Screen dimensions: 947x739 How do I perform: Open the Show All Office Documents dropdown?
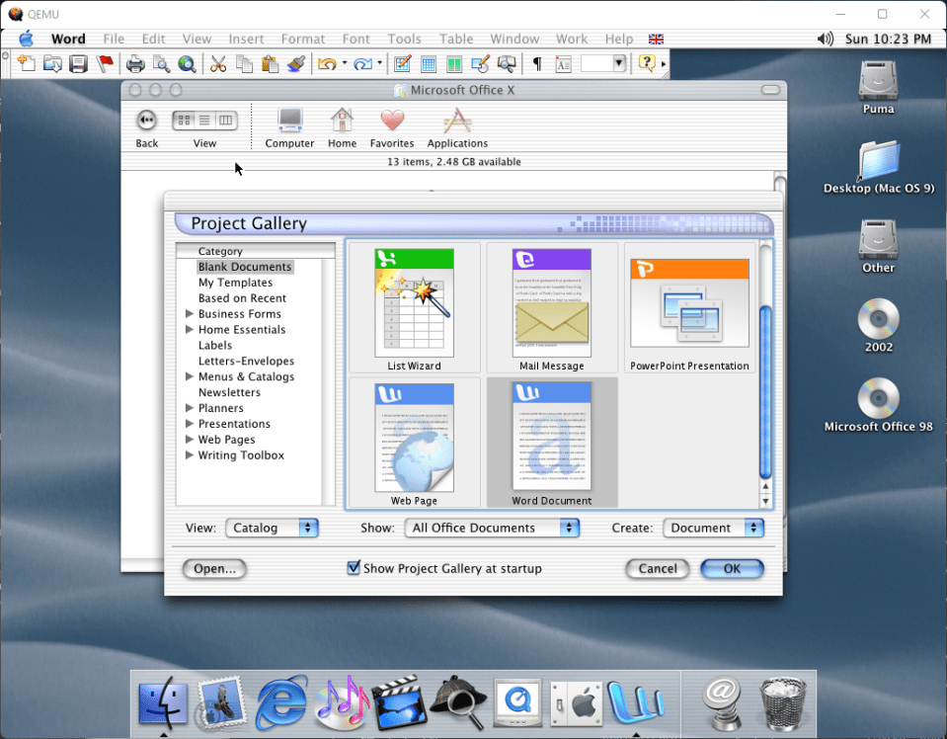(x=492, y=528)
